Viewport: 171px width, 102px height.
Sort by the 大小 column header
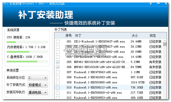tap(135, 36)
